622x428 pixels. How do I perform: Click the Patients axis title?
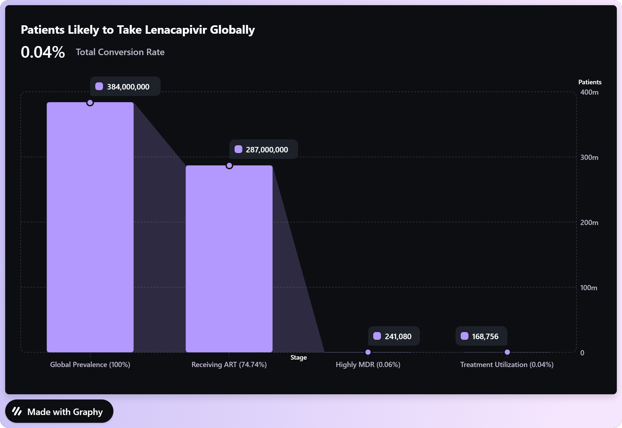pos(590,82)
